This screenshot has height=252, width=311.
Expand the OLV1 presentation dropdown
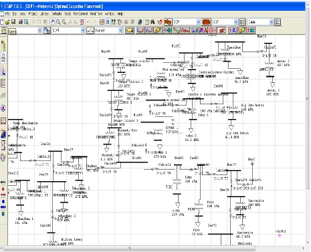(x=83, y=30)
